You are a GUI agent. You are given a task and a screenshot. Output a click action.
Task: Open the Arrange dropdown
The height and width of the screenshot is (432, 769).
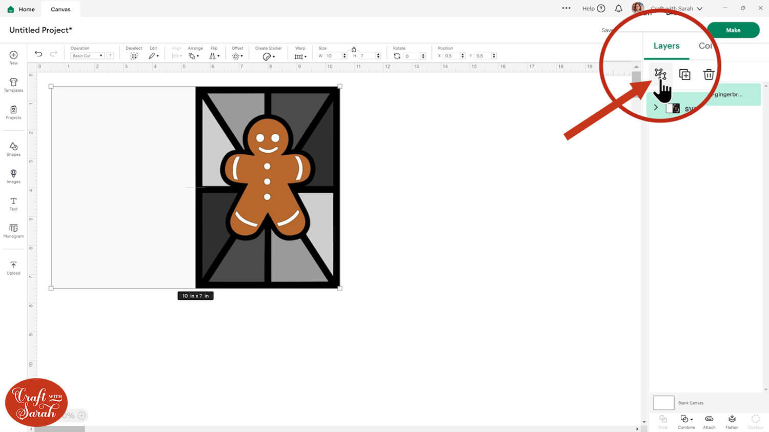tap(194, 56)
